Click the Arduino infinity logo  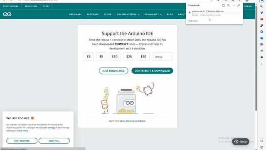tap(7, 14)
